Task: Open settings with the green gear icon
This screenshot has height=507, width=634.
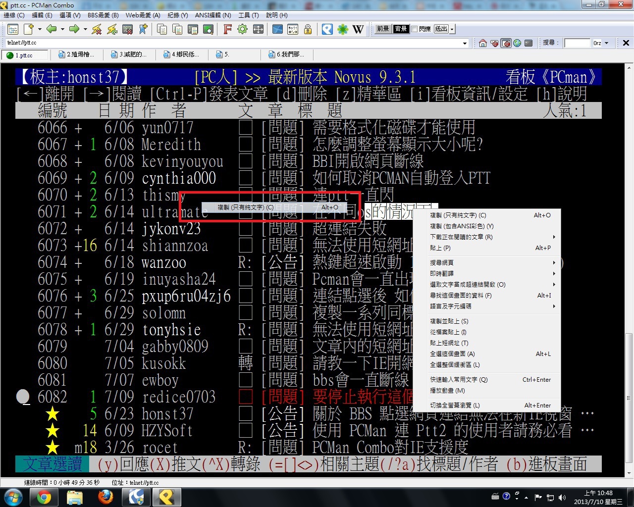Action: 242,30
